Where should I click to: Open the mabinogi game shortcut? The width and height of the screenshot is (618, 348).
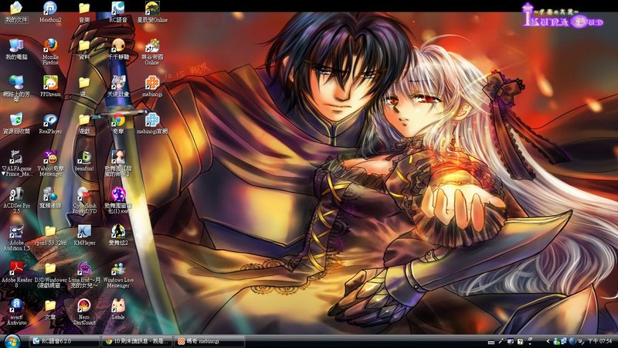click(x=152, y=83)
